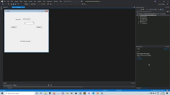Open the Debug menu

pyautogui.click(x=25, y=1)
